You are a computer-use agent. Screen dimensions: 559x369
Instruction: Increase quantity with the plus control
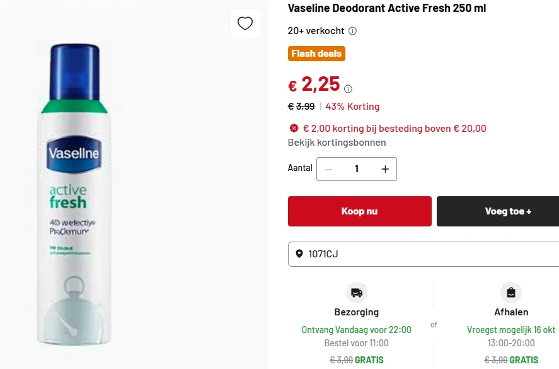click(x=384, y=168)
